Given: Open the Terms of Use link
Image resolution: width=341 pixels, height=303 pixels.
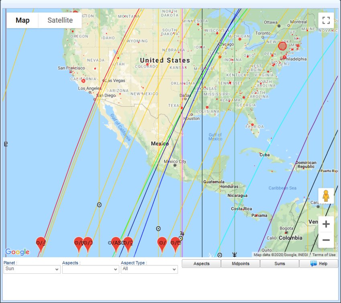Looking at the screenshot, I should tap(324, 255).
